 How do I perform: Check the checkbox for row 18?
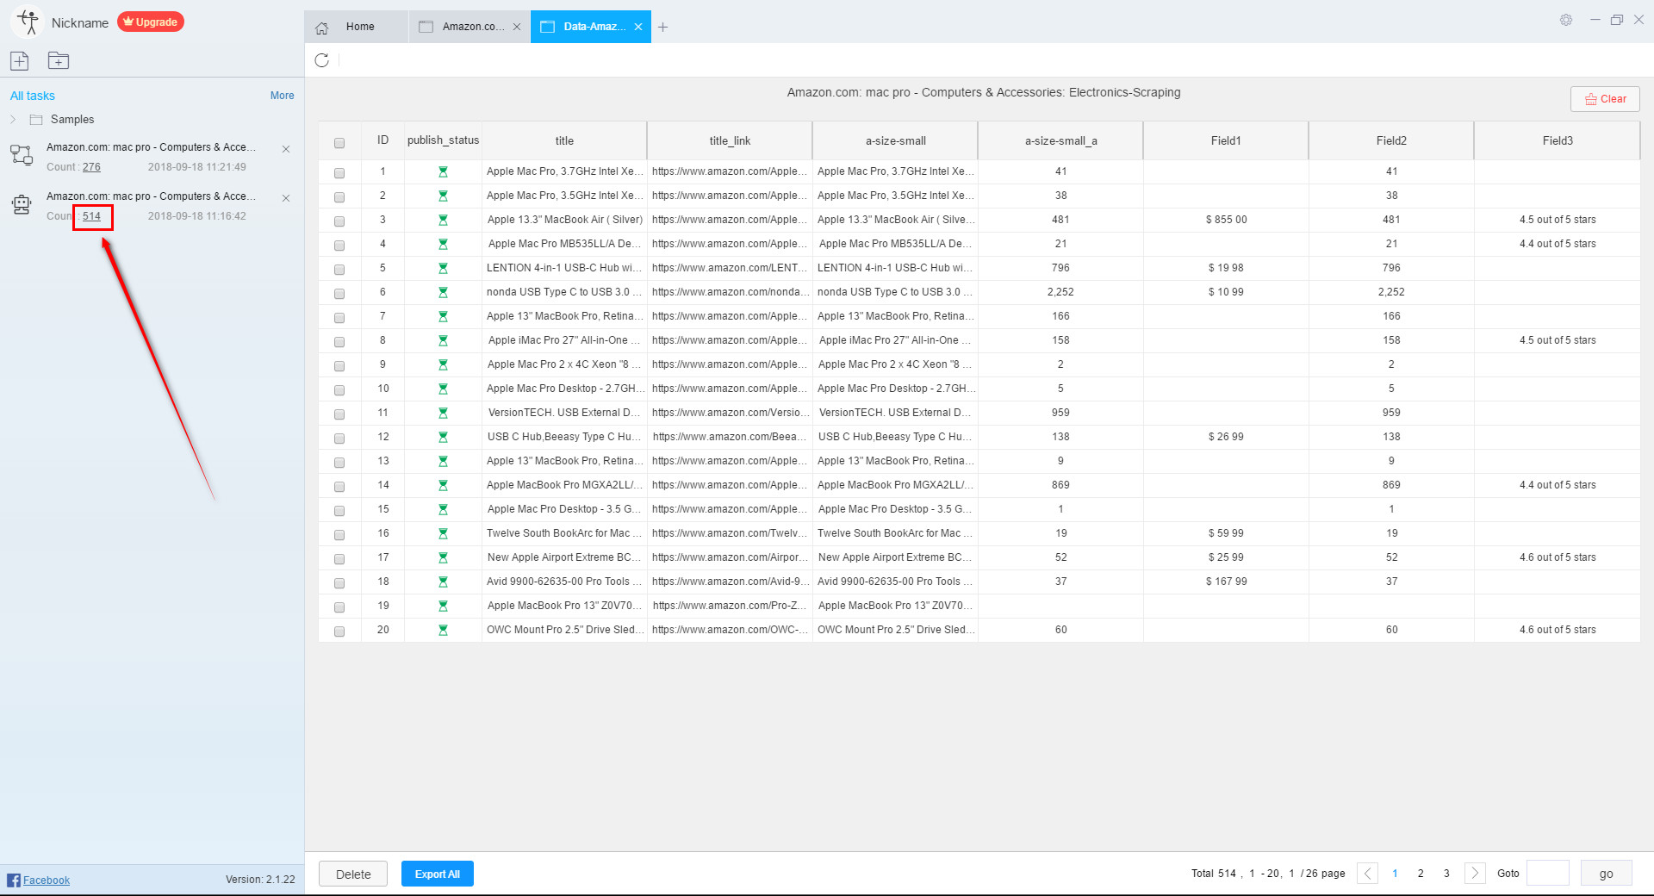point(339,583)
